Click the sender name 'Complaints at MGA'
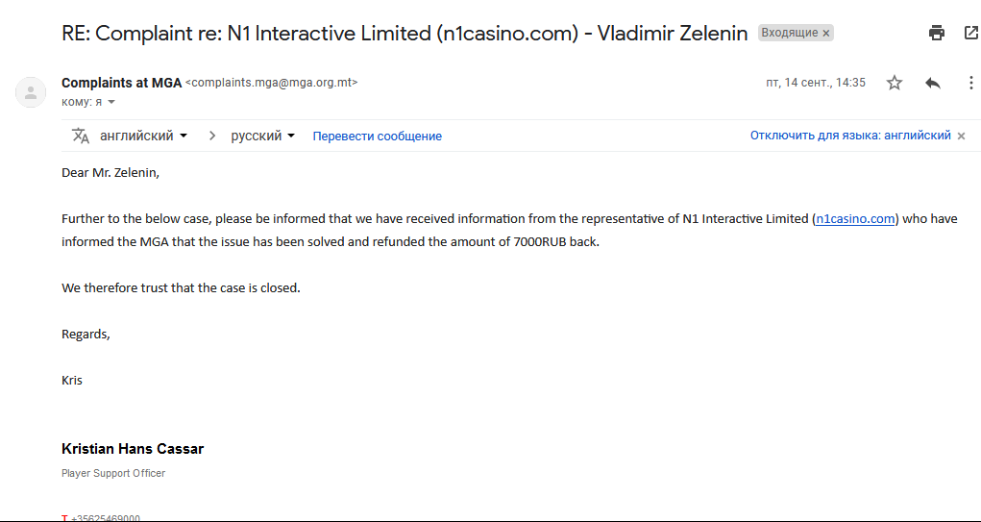This screenshot has height=522, width=981. [121, 83]
